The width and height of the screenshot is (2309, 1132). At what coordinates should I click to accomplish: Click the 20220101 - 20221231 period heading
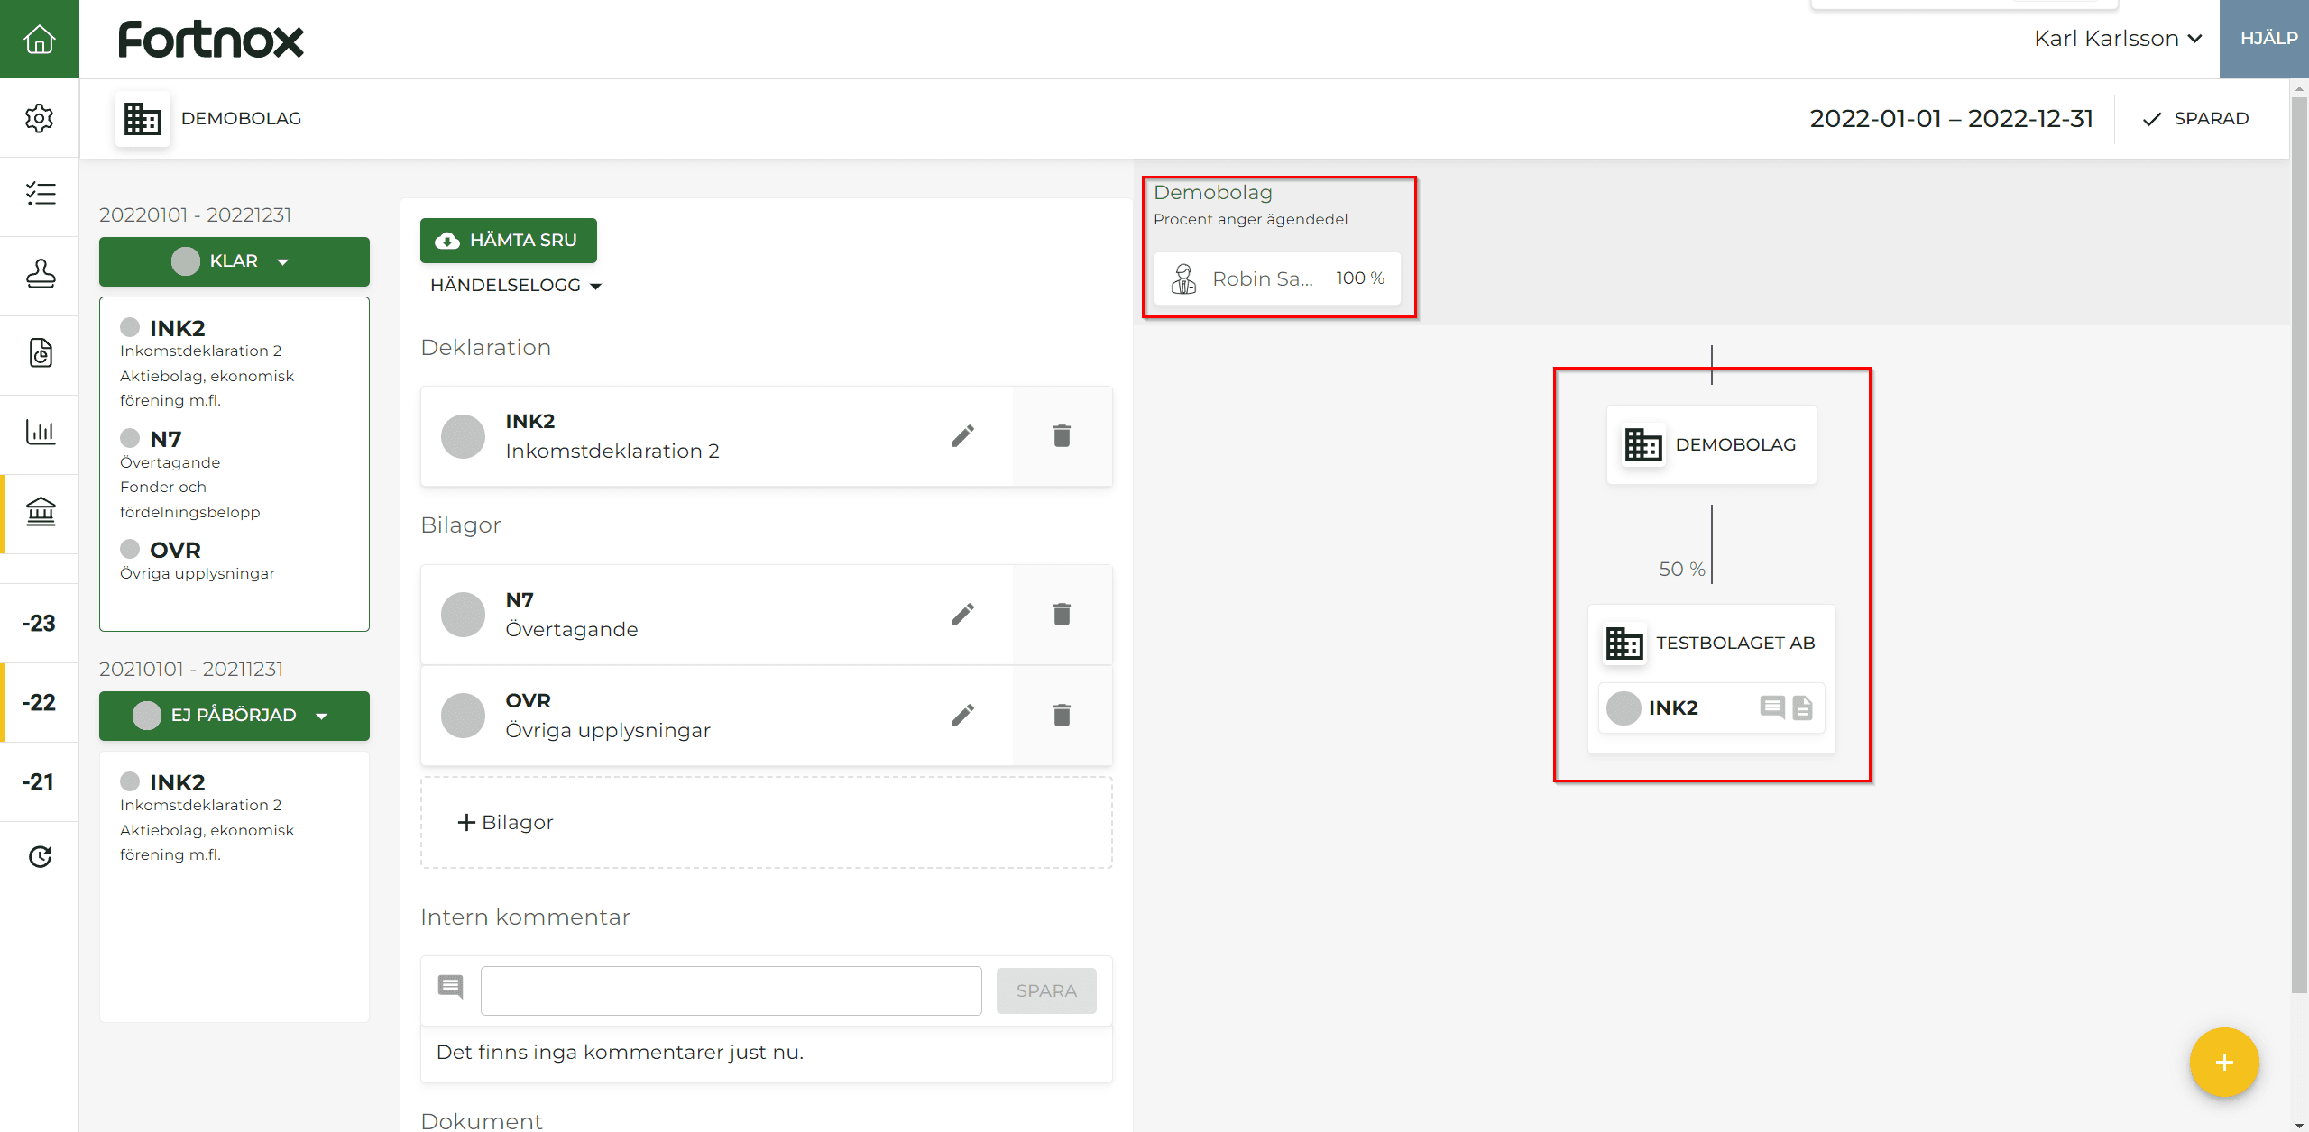click(195, 215)
